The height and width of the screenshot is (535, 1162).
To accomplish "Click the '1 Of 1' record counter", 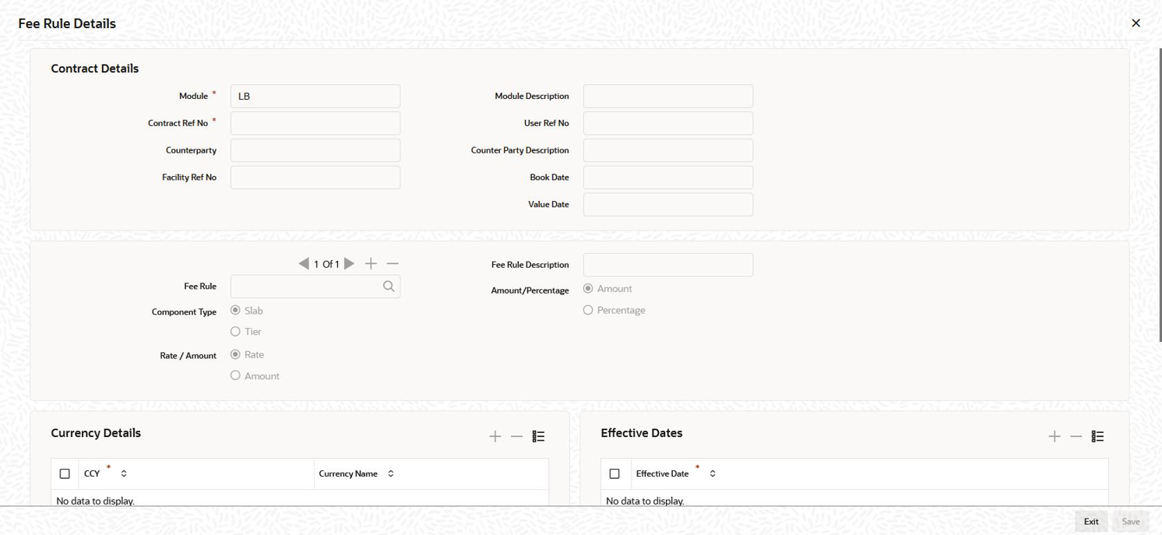I will tap(326, 265).
